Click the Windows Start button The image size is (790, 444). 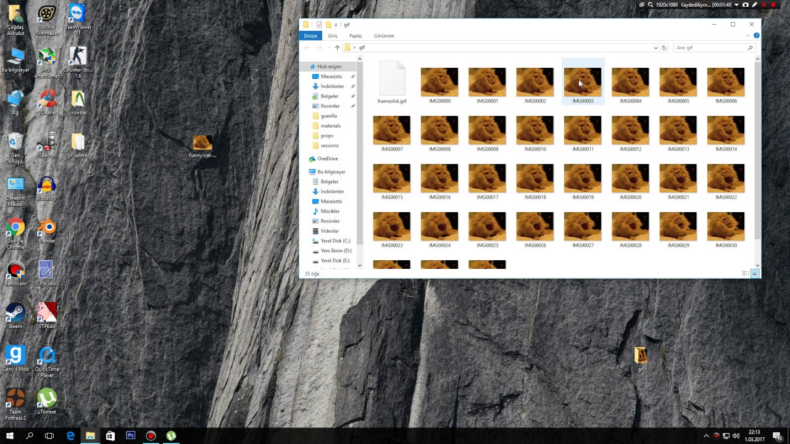pos(10,435)
